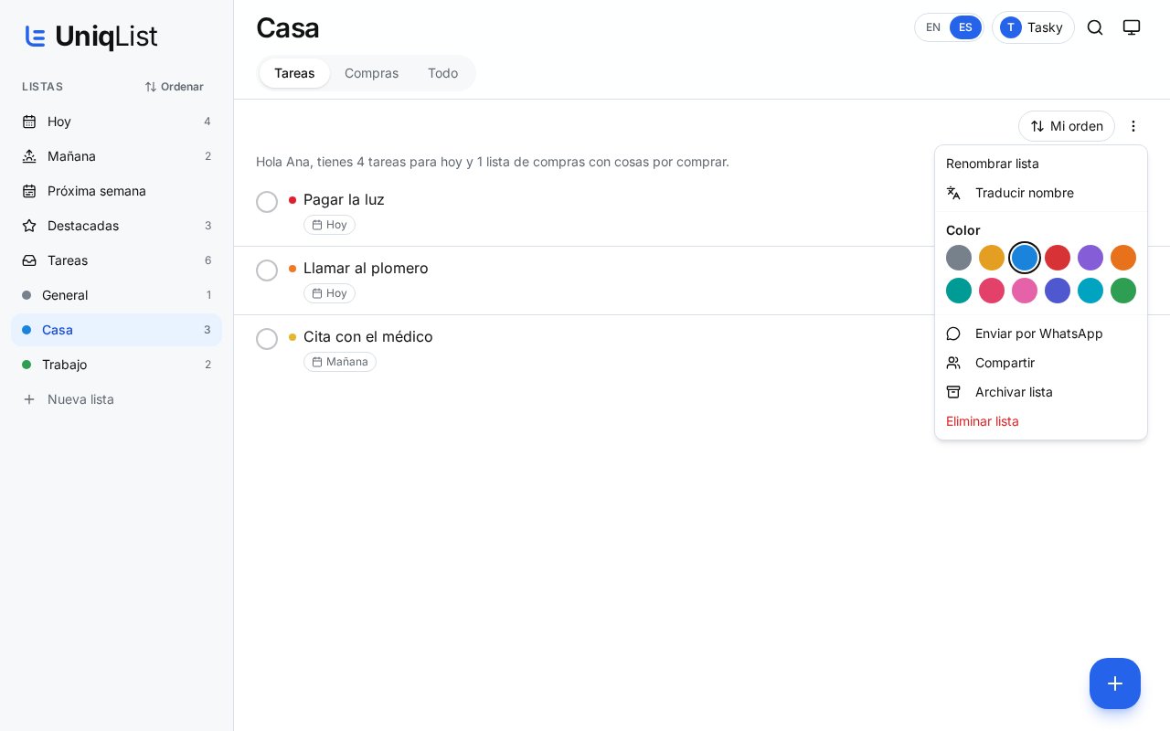This screenshot has height=731, width=1170.
Task: Click the plus icon for Nueva lista
Action: (29, 399)
